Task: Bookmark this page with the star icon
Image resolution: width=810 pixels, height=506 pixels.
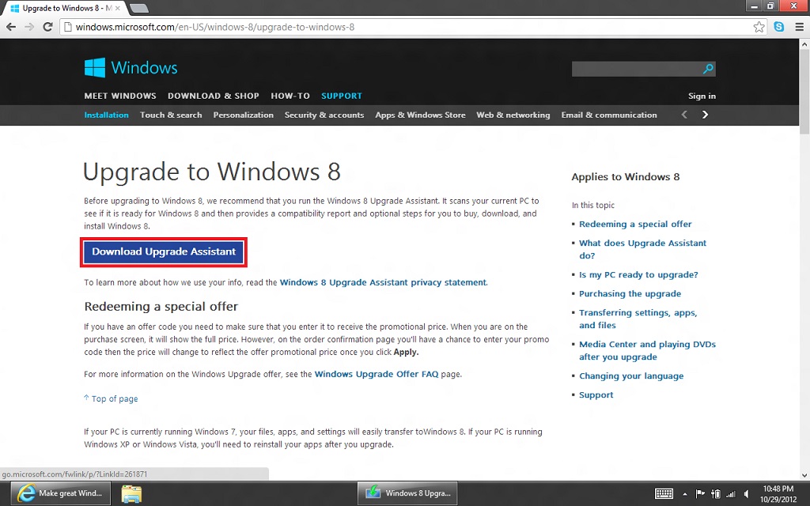Action: click(759, 27)
